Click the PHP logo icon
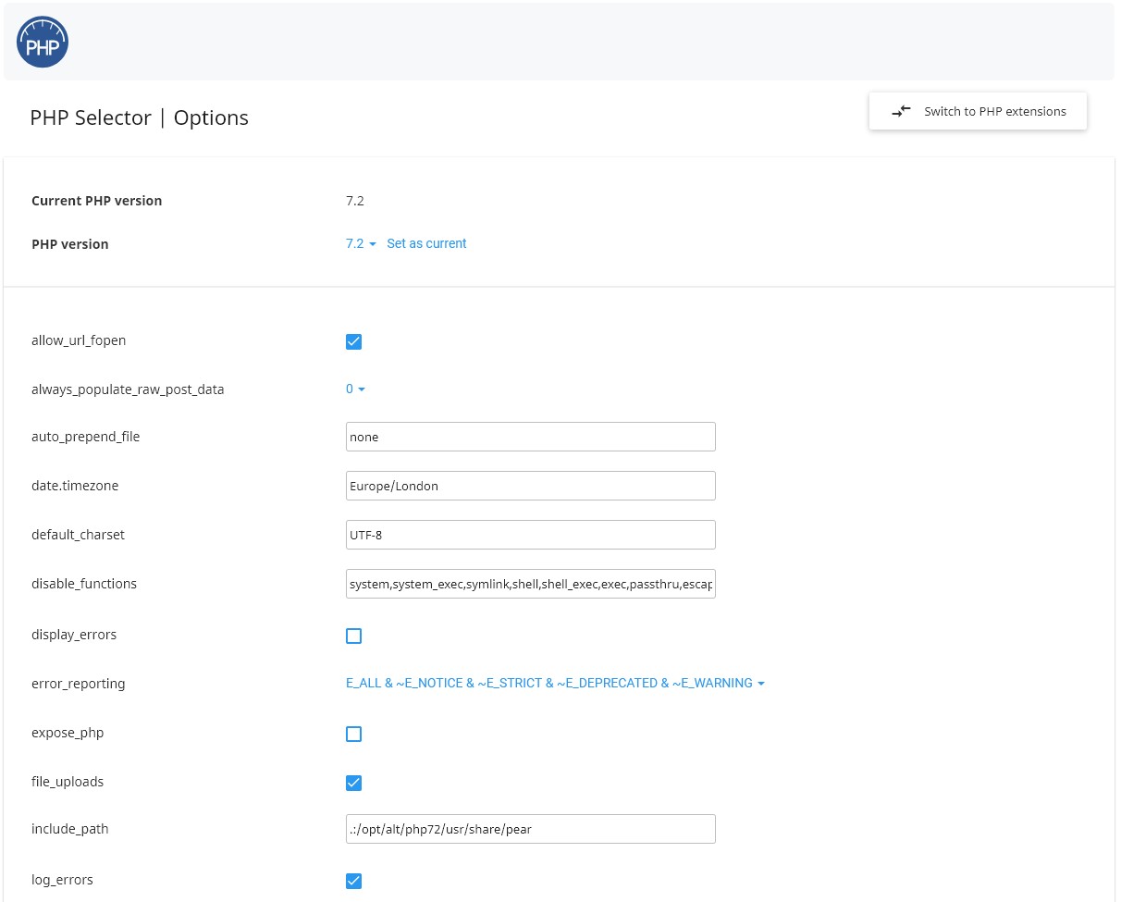Image resolution: width=1121 pixels, height=902 pixels. click(43, 42)
